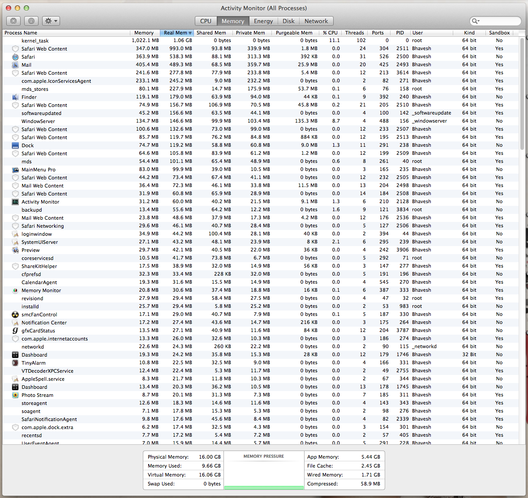Select the VTDecoderXPCService process

point(261,371)
